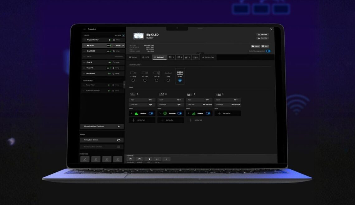The width and height of the screenshot is (355, 205).
Task: Toggle the Histogram switch in view 3
Action: click(208, 113)
